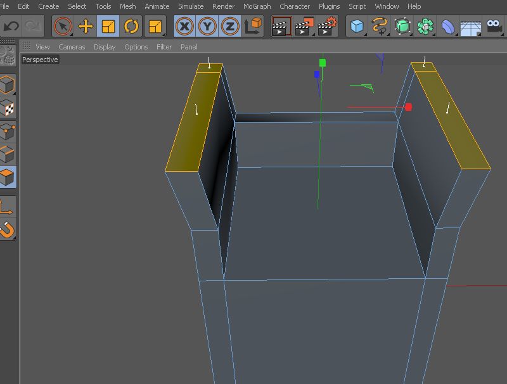Image resolution: width=507 pixels, height=384 pixels.
Task: Choose the Rotate tool
Action: pos(131,26)
